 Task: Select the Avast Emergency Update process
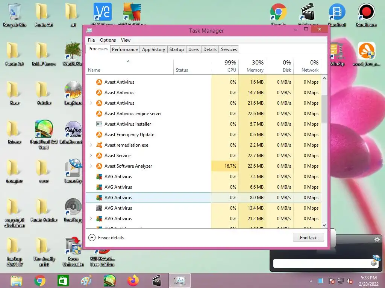coord(203,135)
